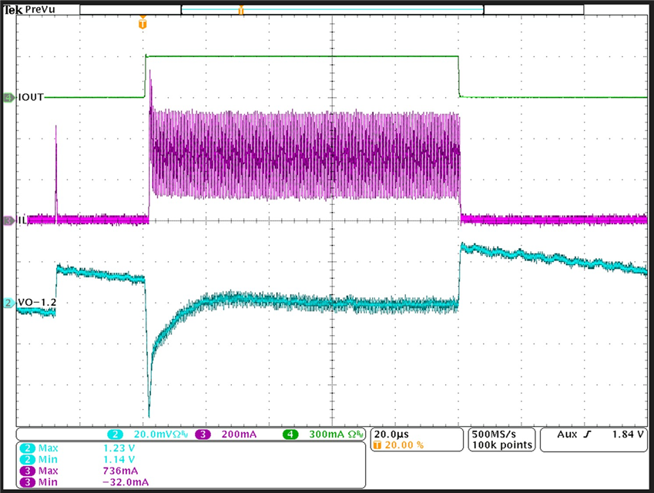654x493 pixels.
Task: Select the green channel 4 300mA badge
Action: click(290, 434)
